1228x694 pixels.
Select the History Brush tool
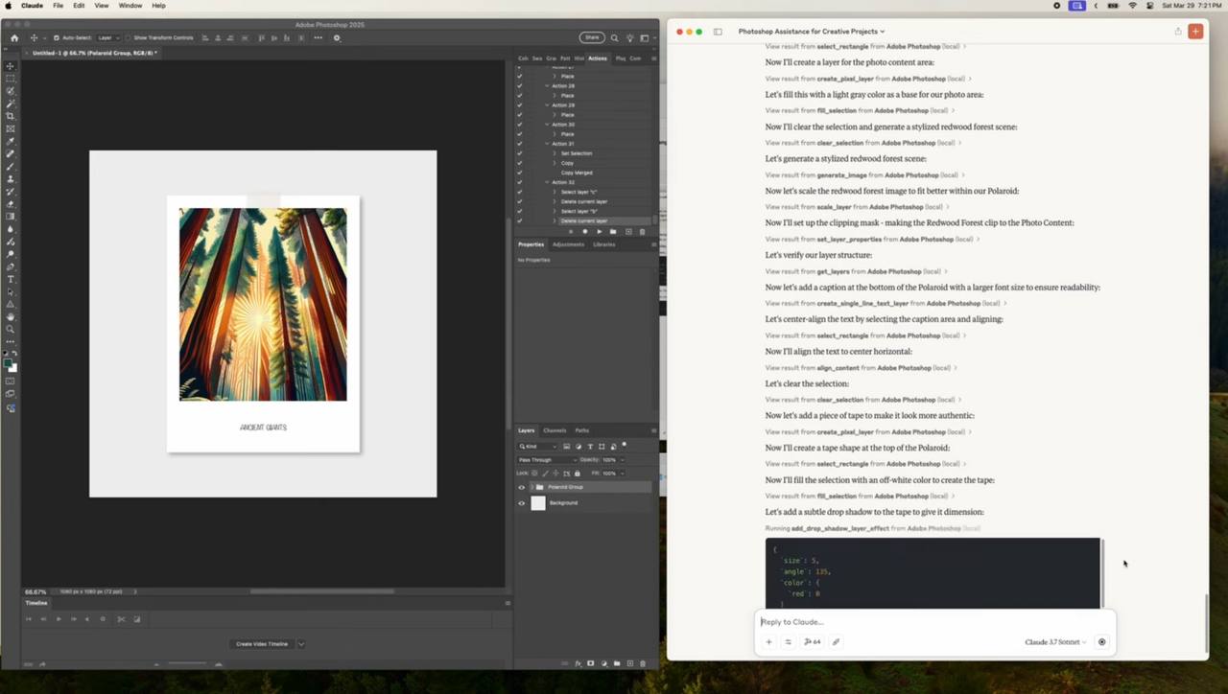click(11, 192)
